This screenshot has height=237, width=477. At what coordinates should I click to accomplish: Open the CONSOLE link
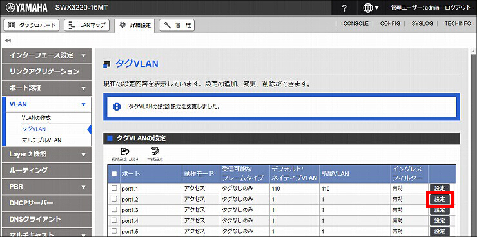pyautogui.click(x=356, y=24)
